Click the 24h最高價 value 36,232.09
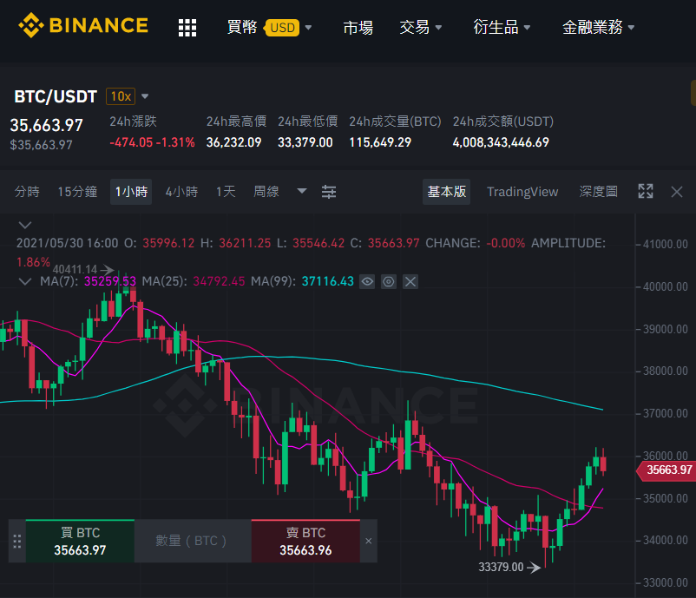Screen dimensions: 696x598 tap(234, 142)
